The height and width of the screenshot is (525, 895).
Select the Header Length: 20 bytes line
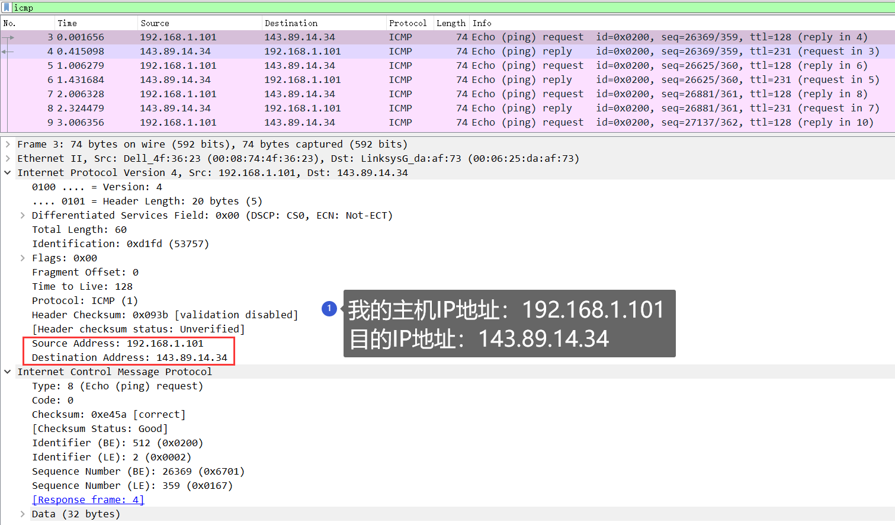147,201
